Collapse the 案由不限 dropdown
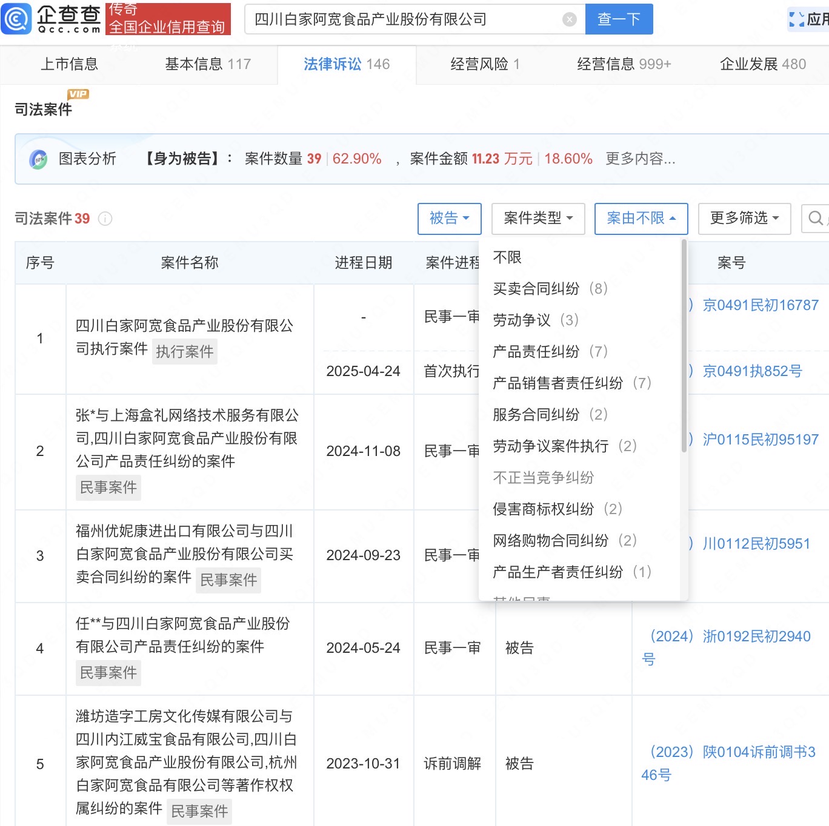 coord(641,218)
